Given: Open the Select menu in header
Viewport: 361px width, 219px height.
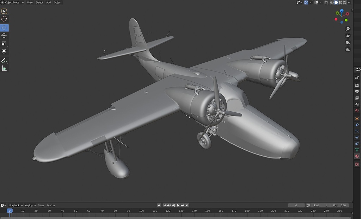Looking at the screenshot, I should (39, 2).
